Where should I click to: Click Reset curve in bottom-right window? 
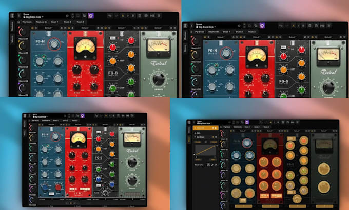pyautogui.click(x=199, y=165)
